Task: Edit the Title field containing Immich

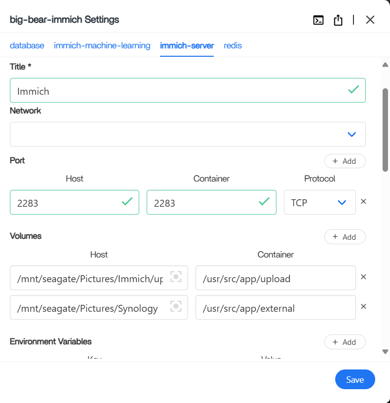Action: [x=188, y=90]
